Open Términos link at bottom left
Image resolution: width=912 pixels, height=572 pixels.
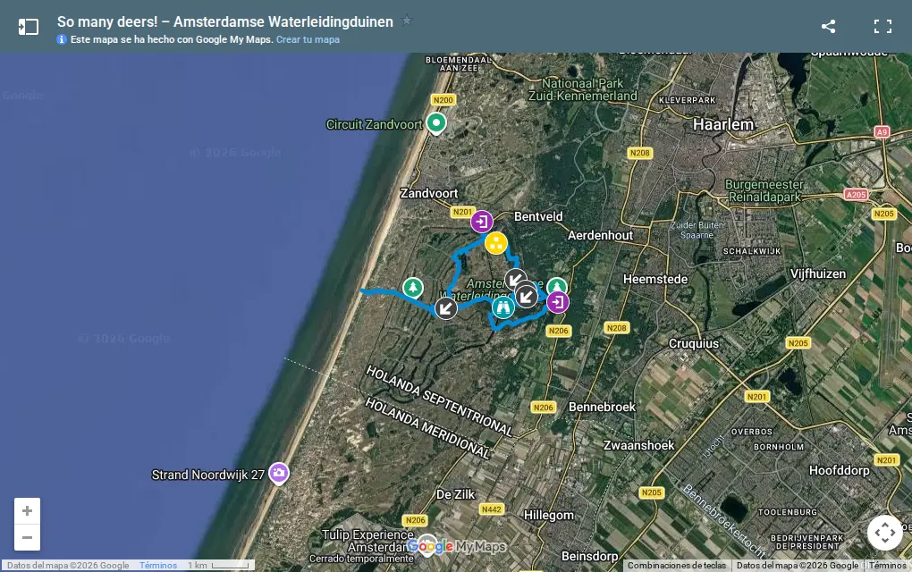pyautogui.click(x=158, y=566)
